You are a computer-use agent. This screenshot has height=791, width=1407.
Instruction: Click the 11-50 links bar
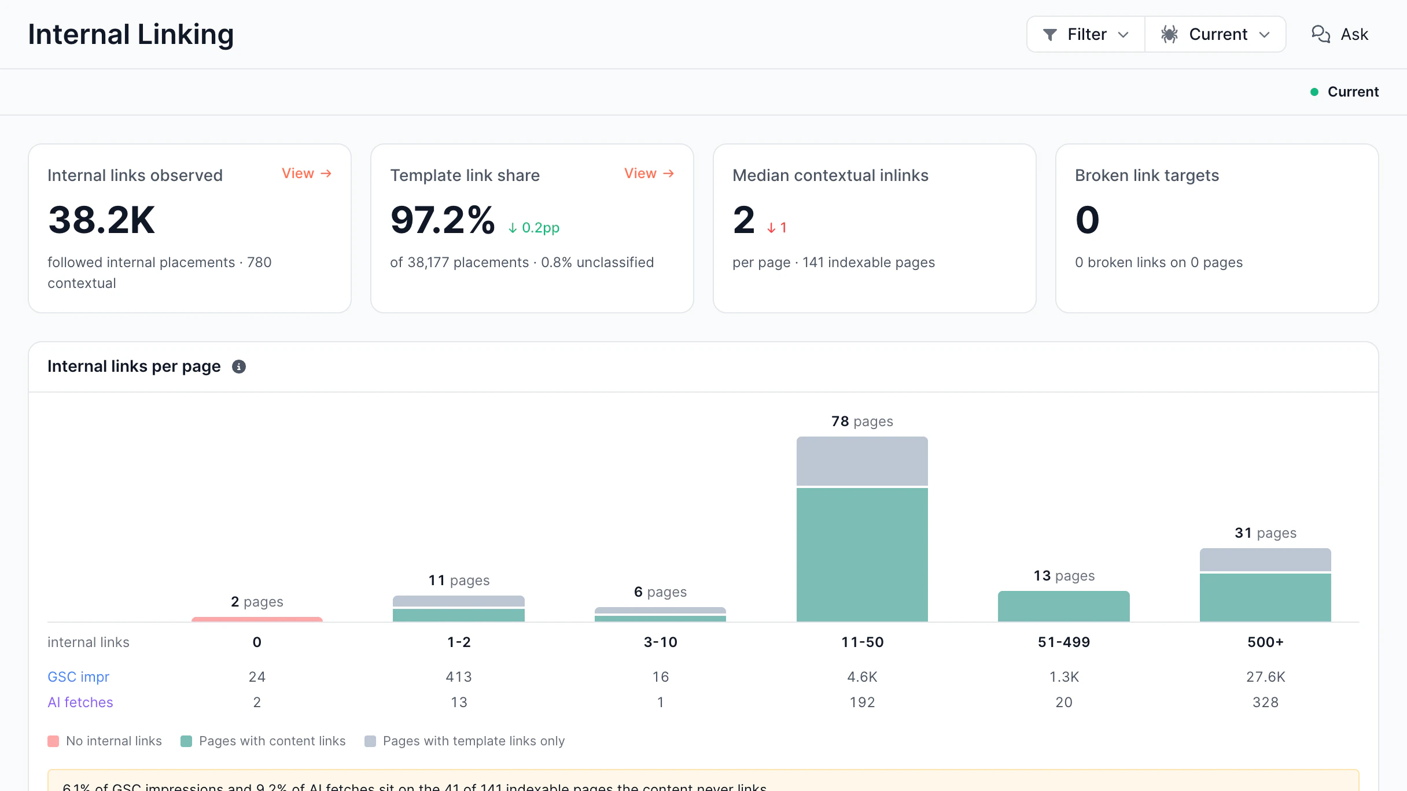tap(862, 529)
